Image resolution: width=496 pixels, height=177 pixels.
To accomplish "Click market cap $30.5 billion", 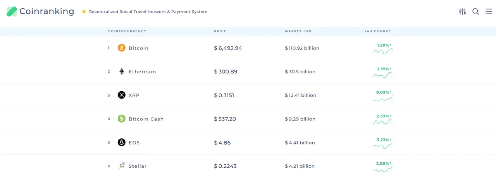I will coord(300,72).
